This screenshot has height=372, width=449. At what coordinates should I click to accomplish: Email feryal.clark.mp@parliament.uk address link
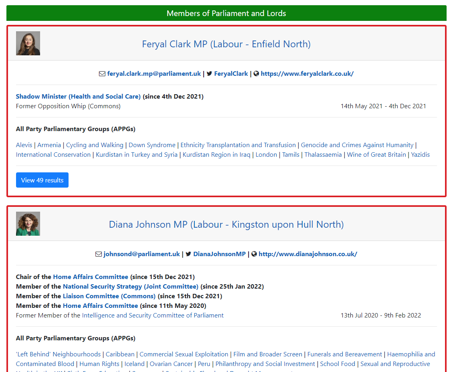pos(154,74)
